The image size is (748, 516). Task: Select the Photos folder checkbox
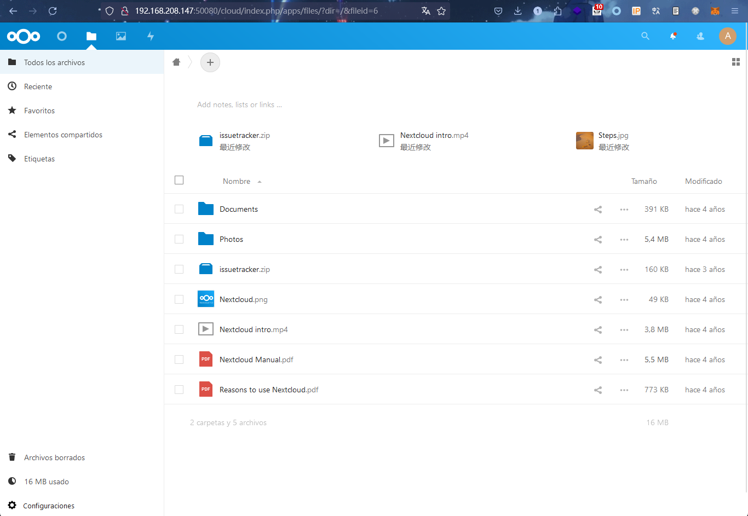tap(179, 239)
